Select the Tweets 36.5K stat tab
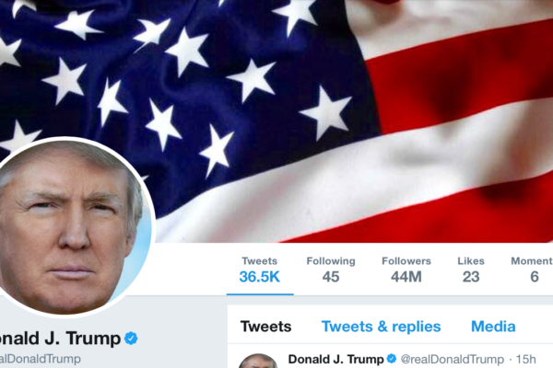 pyautogui.click(x=260, y=270)
